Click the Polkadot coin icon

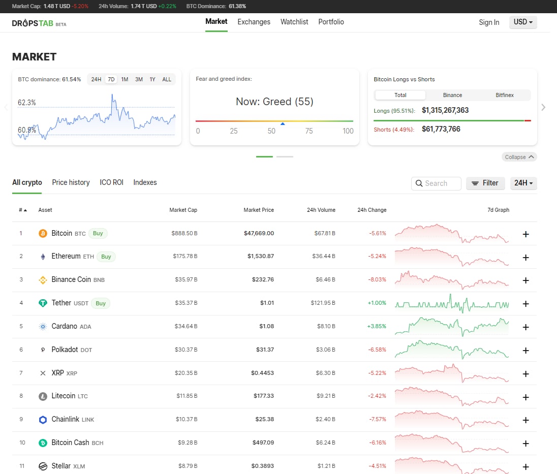click(43, 350)
